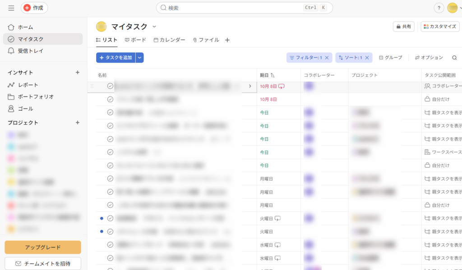This screenshot has width=462, height=270.
Task: Click the search magnifier icon in toolbar
Action: coord(454,58)
